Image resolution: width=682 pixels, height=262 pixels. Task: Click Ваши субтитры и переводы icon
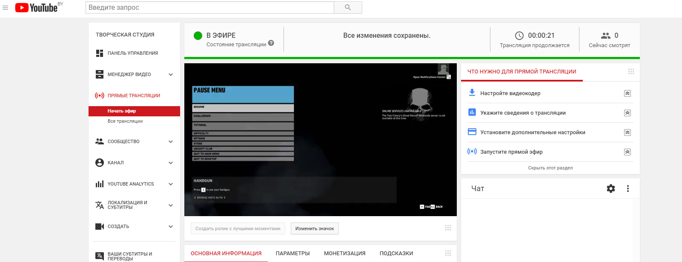(x=100, y=256)
